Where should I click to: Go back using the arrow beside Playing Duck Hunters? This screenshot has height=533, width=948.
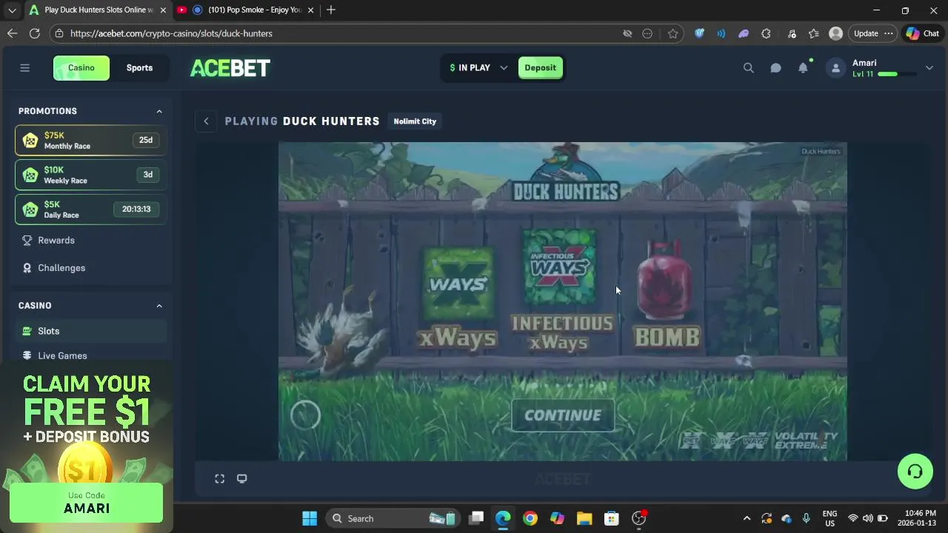[x=206, y=121]
